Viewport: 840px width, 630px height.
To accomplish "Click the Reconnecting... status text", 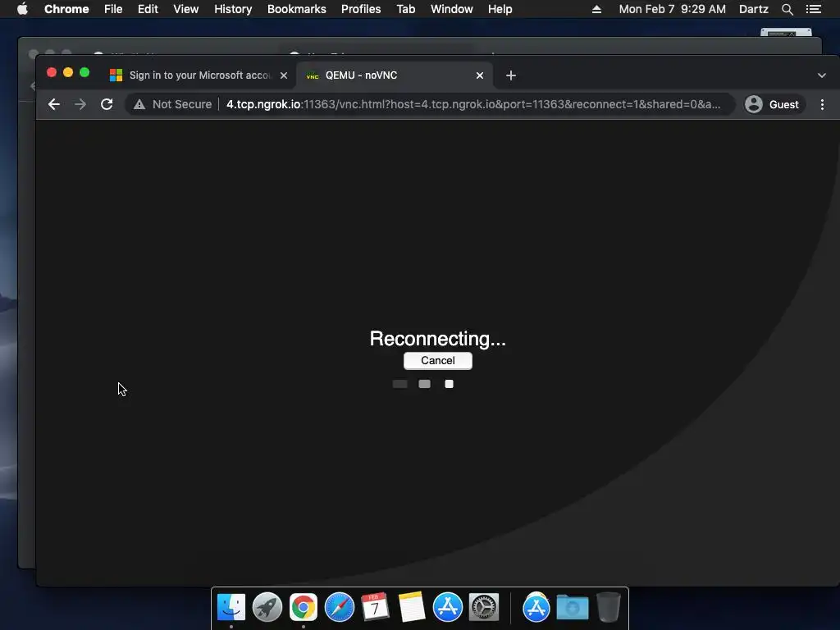I will pyautogui.click(x=438, y=339).
